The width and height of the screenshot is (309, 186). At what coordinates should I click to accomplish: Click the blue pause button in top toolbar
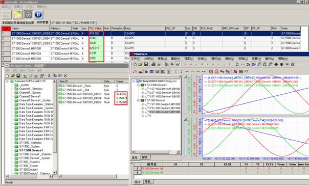click(38, 14)
